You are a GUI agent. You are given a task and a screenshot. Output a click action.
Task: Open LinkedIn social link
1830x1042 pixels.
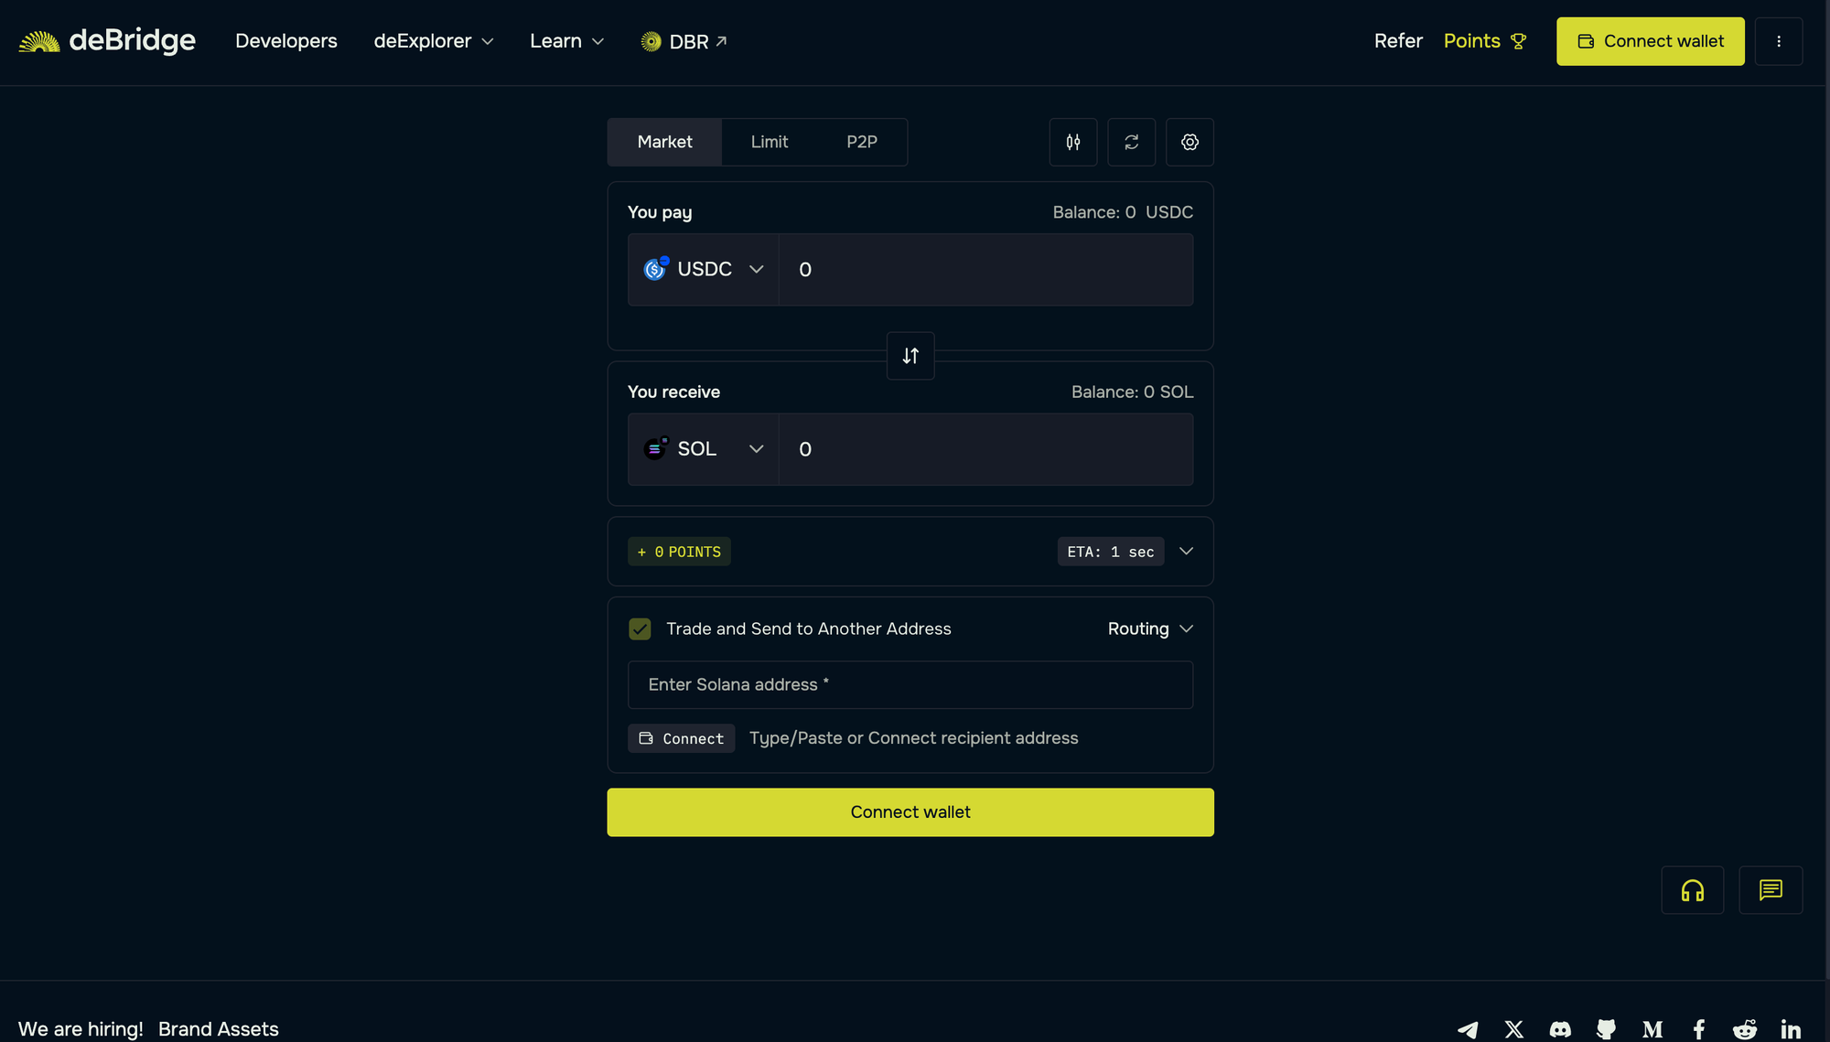tap(1791, 1029)
